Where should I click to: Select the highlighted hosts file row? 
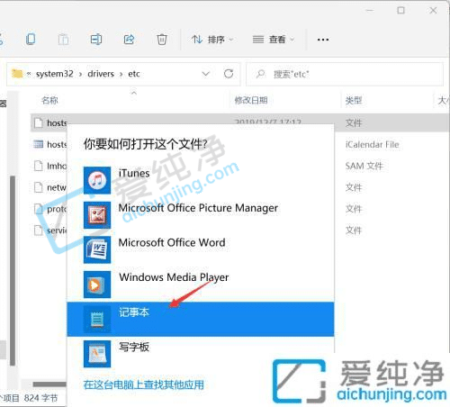pyautogui.click(x=240, y=122)
